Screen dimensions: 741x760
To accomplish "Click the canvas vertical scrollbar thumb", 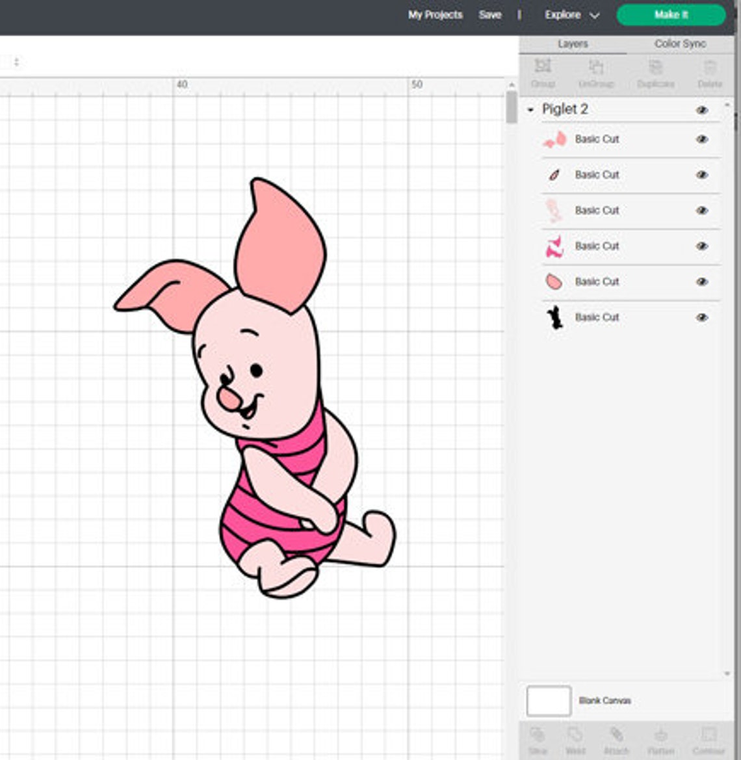I will point(512,107).
